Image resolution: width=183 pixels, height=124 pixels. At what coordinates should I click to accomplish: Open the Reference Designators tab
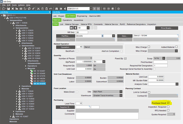136,24
